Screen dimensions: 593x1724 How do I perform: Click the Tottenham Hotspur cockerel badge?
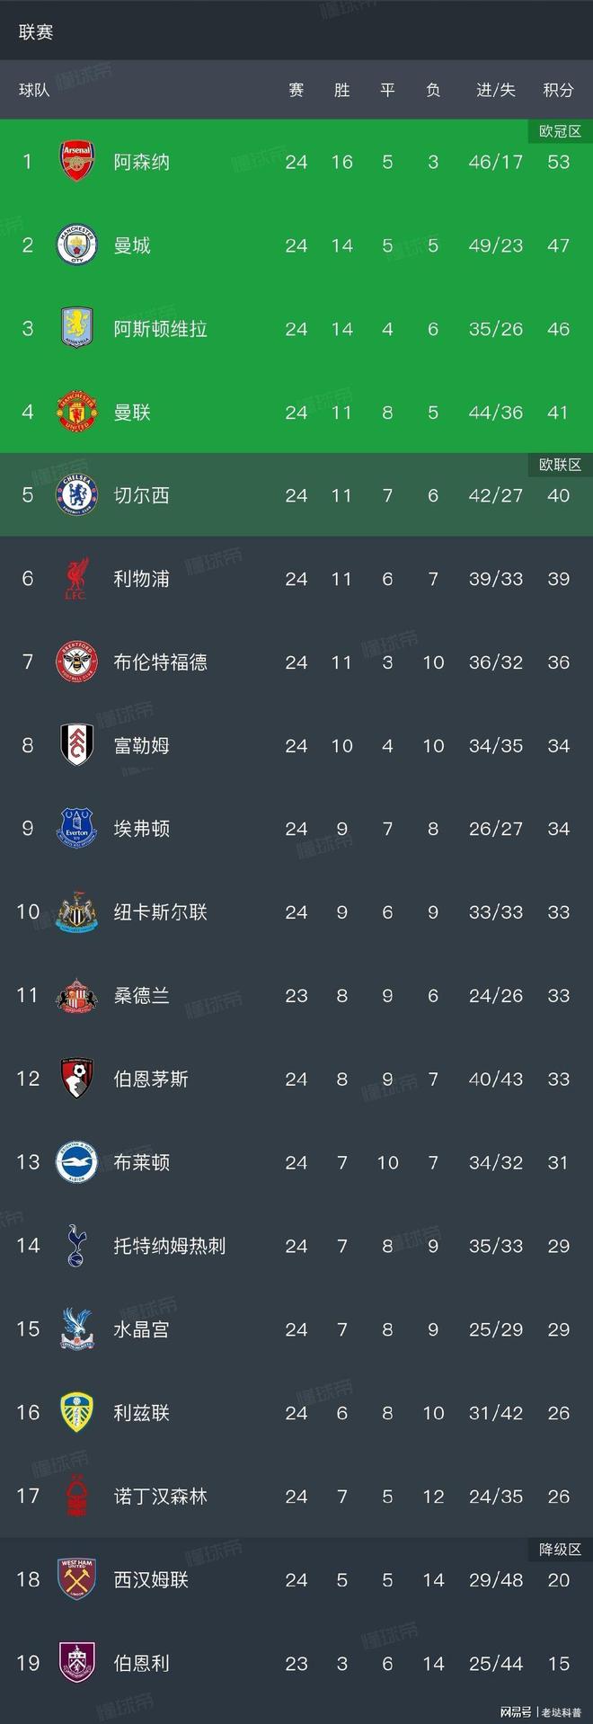(x=77, y=1246)
